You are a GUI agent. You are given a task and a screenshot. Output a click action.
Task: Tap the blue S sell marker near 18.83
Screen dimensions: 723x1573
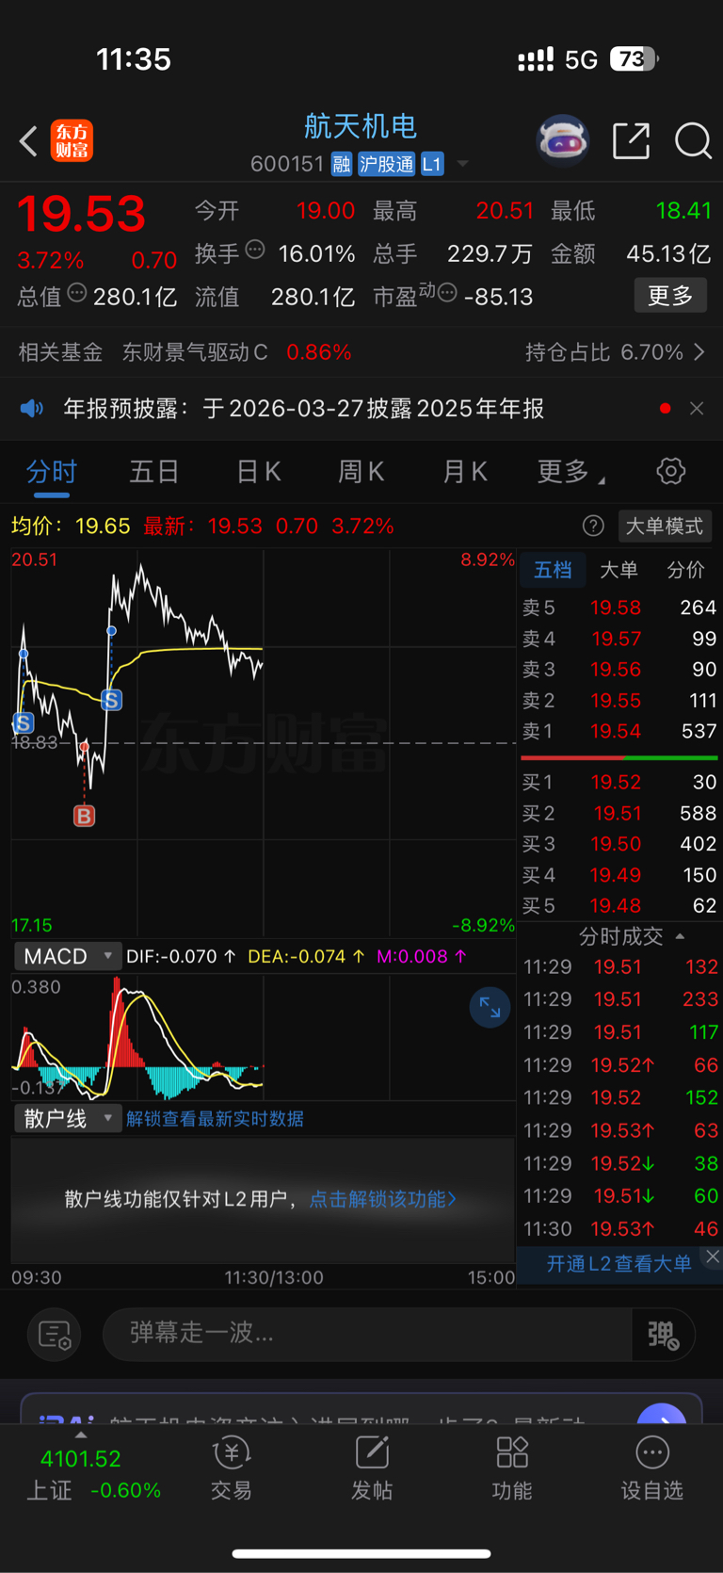click(24, 723)
